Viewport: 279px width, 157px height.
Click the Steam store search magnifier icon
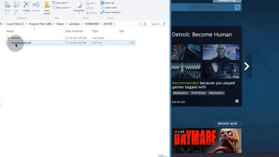[237, 7]
